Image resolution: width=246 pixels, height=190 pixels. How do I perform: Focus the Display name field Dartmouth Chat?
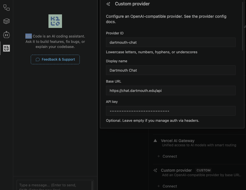[171, 70]
